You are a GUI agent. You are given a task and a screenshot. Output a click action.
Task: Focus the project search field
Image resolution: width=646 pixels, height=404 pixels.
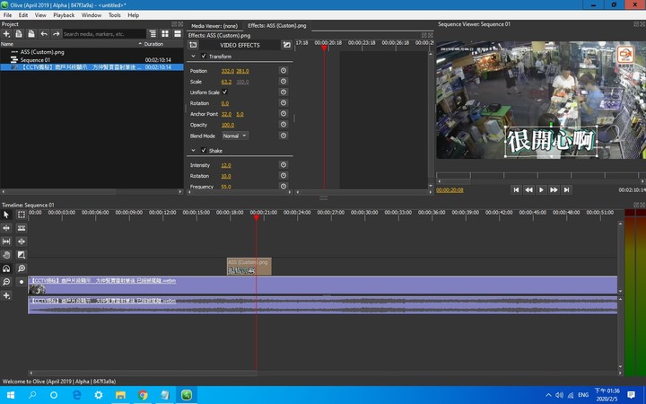click(x=104, y=34)
